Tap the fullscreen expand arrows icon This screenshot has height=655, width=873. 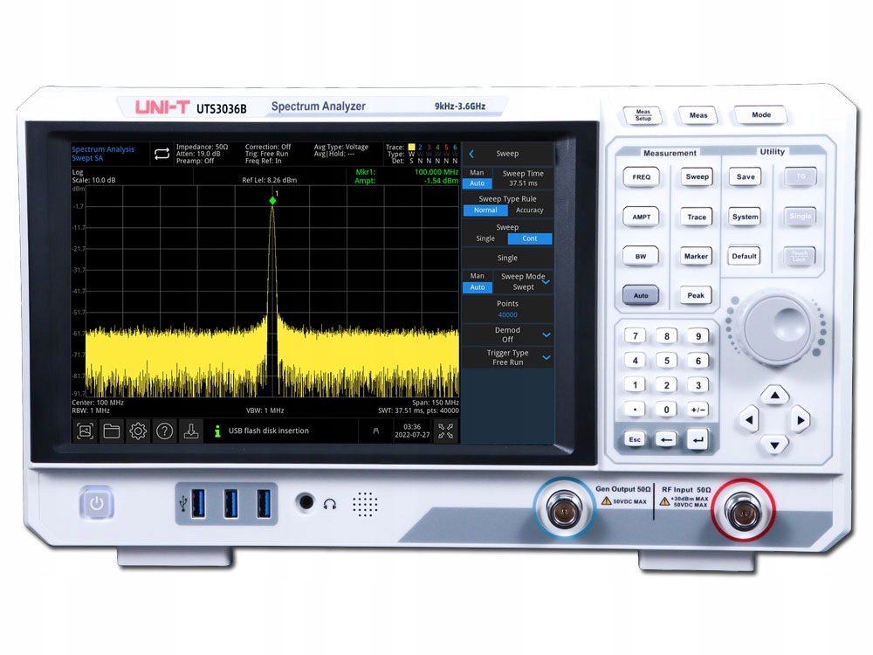click(x=445, y=431)
